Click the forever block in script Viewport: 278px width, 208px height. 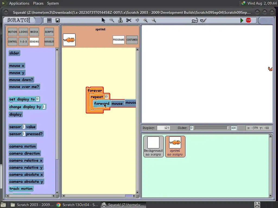tap(95, 90)
